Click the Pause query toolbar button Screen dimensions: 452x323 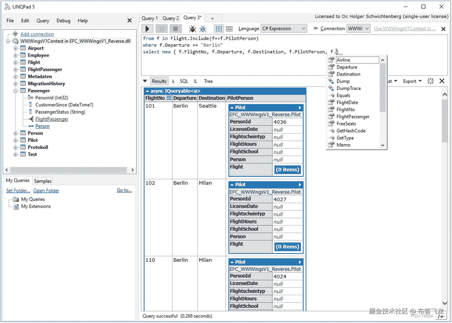pos(161,29)
